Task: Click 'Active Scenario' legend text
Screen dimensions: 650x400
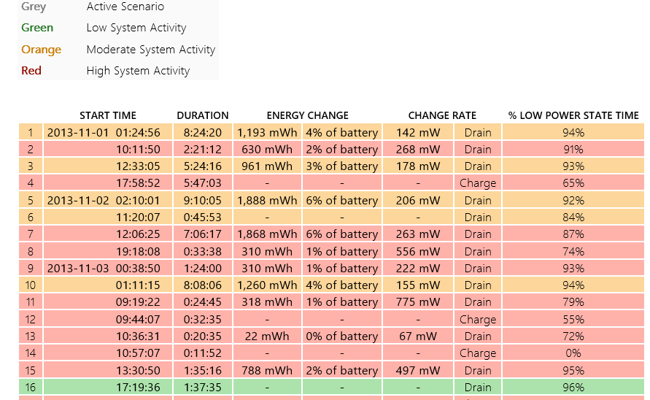Action: (x=125, y=7)
